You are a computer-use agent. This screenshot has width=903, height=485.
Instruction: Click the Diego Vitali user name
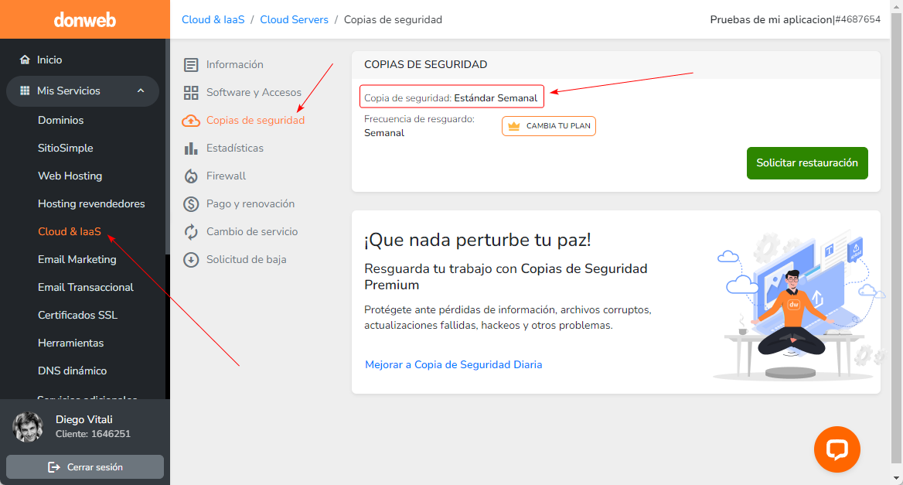84,419
